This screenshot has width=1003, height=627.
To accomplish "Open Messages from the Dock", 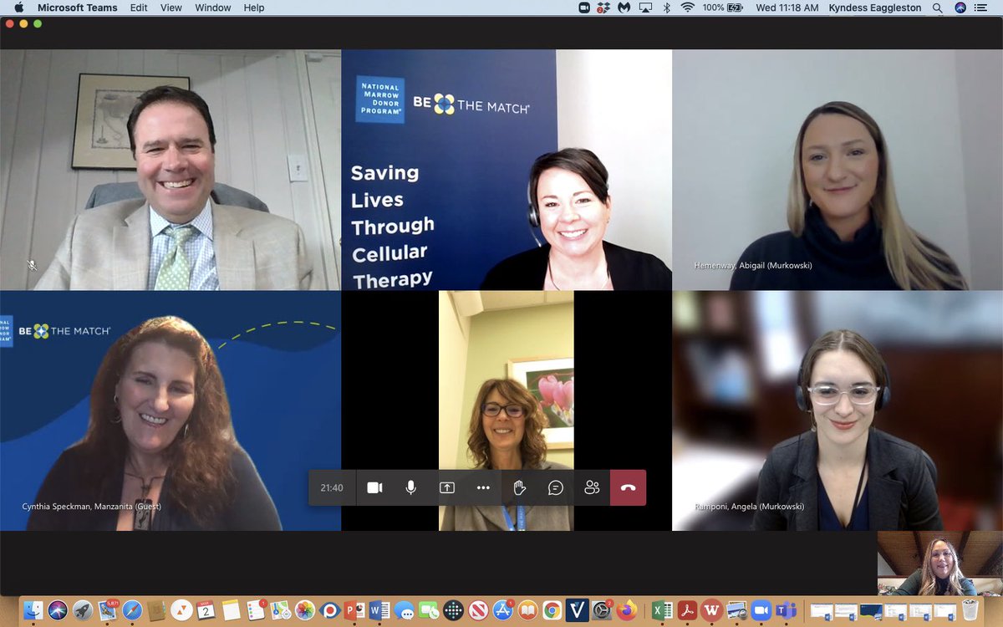I will click(404, 610).
